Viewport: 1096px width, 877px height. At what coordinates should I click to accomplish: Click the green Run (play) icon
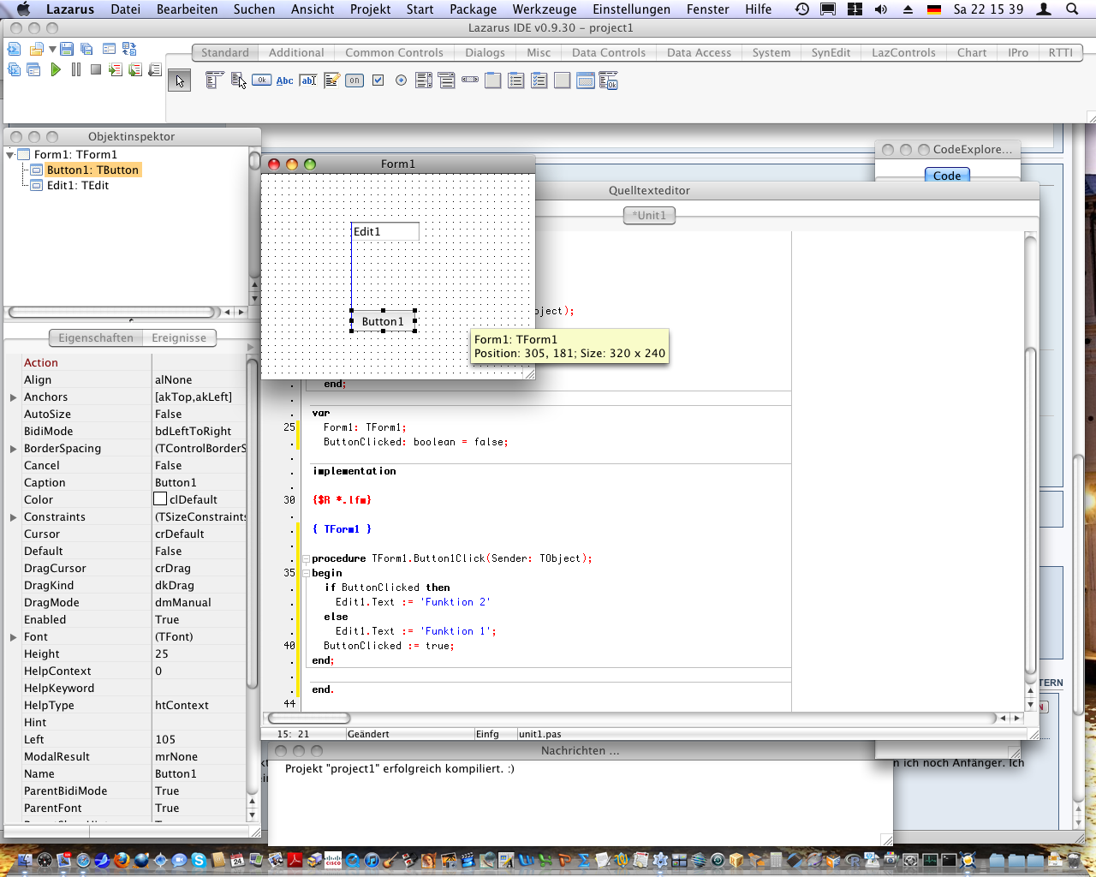(56, 69)
